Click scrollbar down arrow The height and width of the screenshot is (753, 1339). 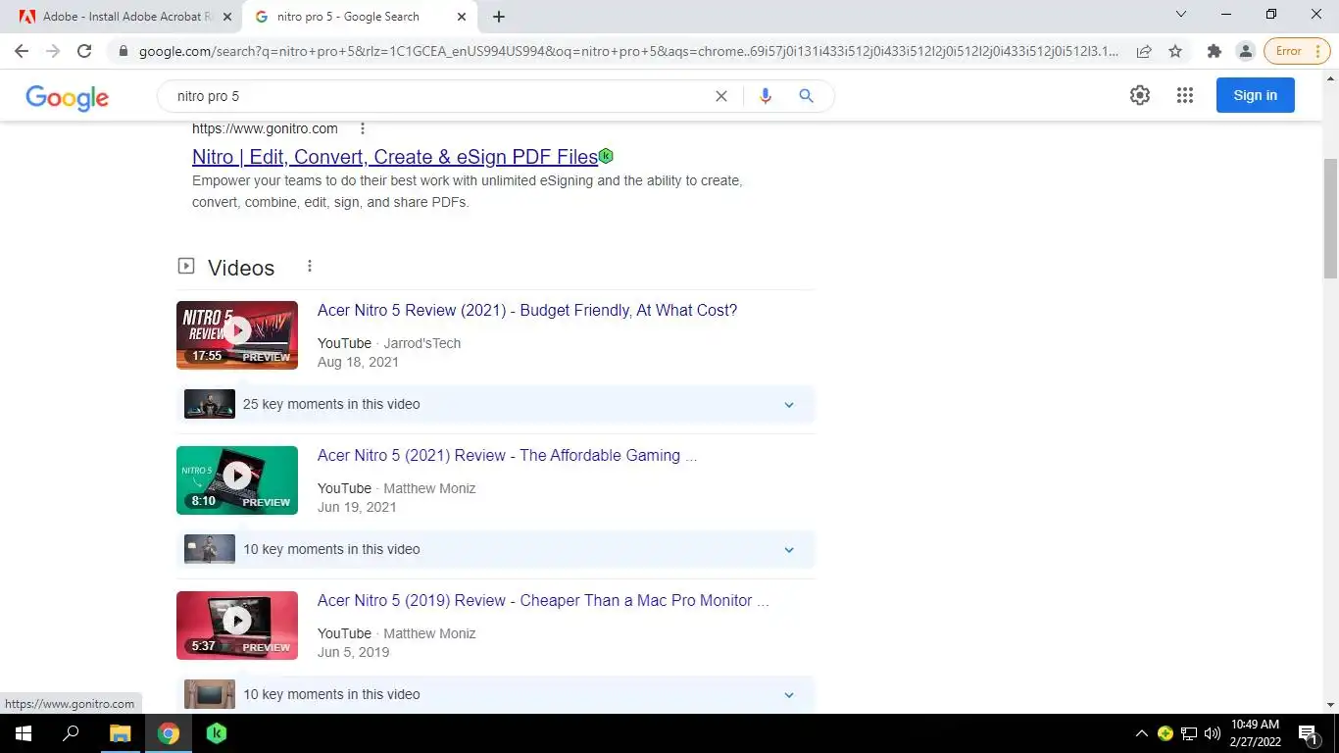1330,705
